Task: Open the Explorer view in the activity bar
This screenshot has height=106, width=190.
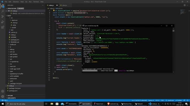Action: pyautogui.click(x=3, y=6)
